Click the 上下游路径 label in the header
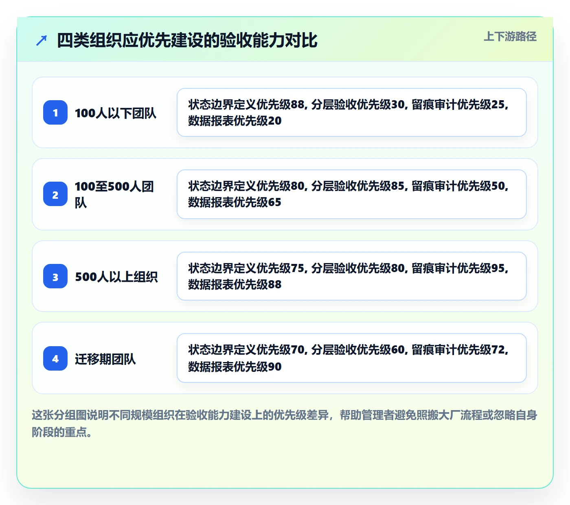This screenshot has height=505, width=570. (510, 37)
